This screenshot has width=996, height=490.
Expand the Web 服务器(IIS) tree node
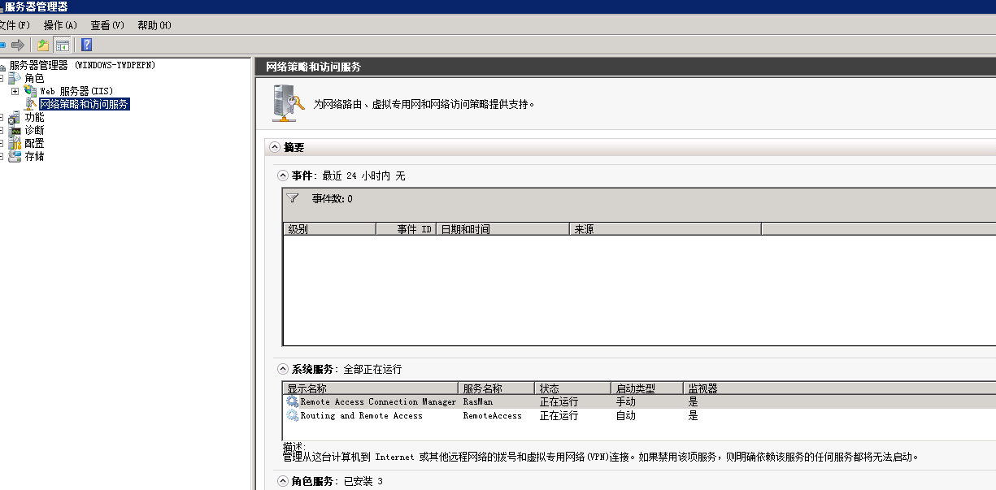tap(15, 91)
